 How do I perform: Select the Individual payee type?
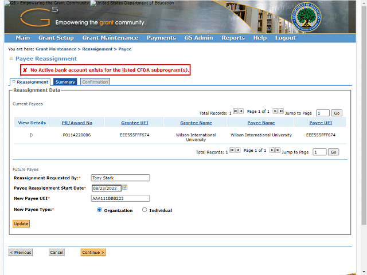click(145, 210)
